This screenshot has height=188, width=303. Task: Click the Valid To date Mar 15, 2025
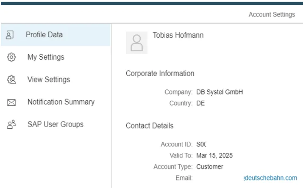pos(214,155)
